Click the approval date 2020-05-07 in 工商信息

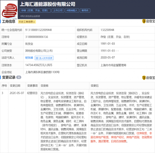(108, 58)
